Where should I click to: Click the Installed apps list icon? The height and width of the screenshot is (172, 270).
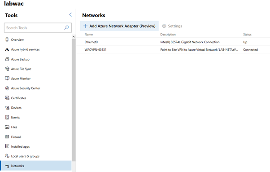coord(7,146)
